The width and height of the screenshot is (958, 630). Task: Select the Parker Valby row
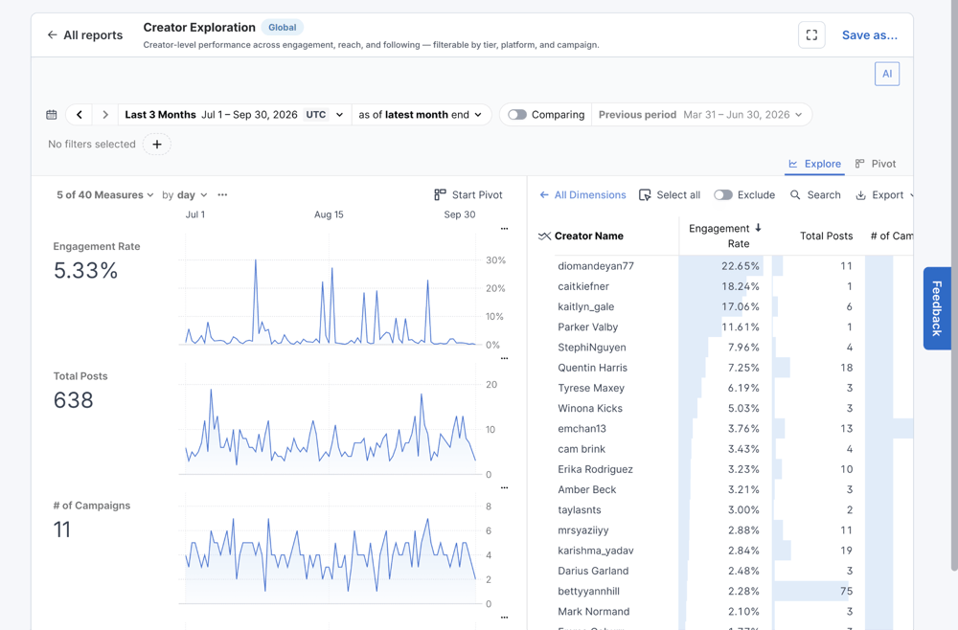[x=725, y=326]
